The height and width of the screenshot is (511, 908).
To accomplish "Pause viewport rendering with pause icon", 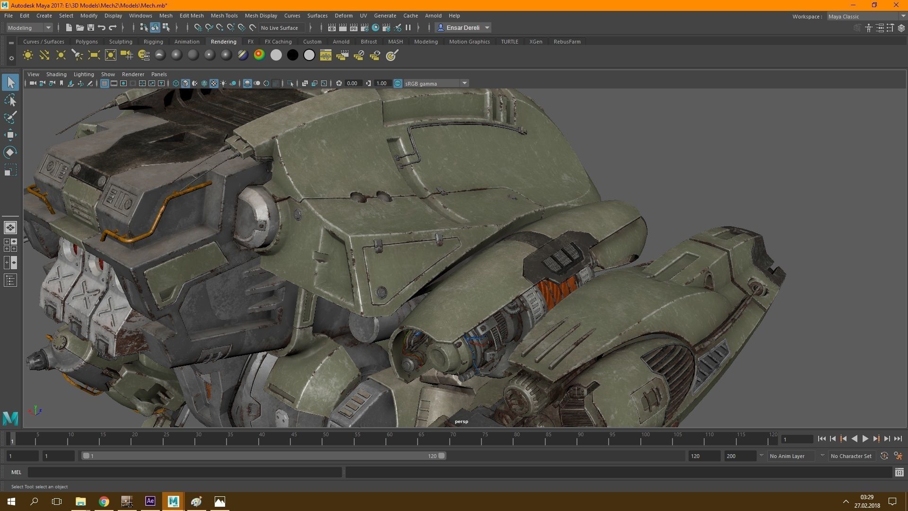I will point(408,28).
